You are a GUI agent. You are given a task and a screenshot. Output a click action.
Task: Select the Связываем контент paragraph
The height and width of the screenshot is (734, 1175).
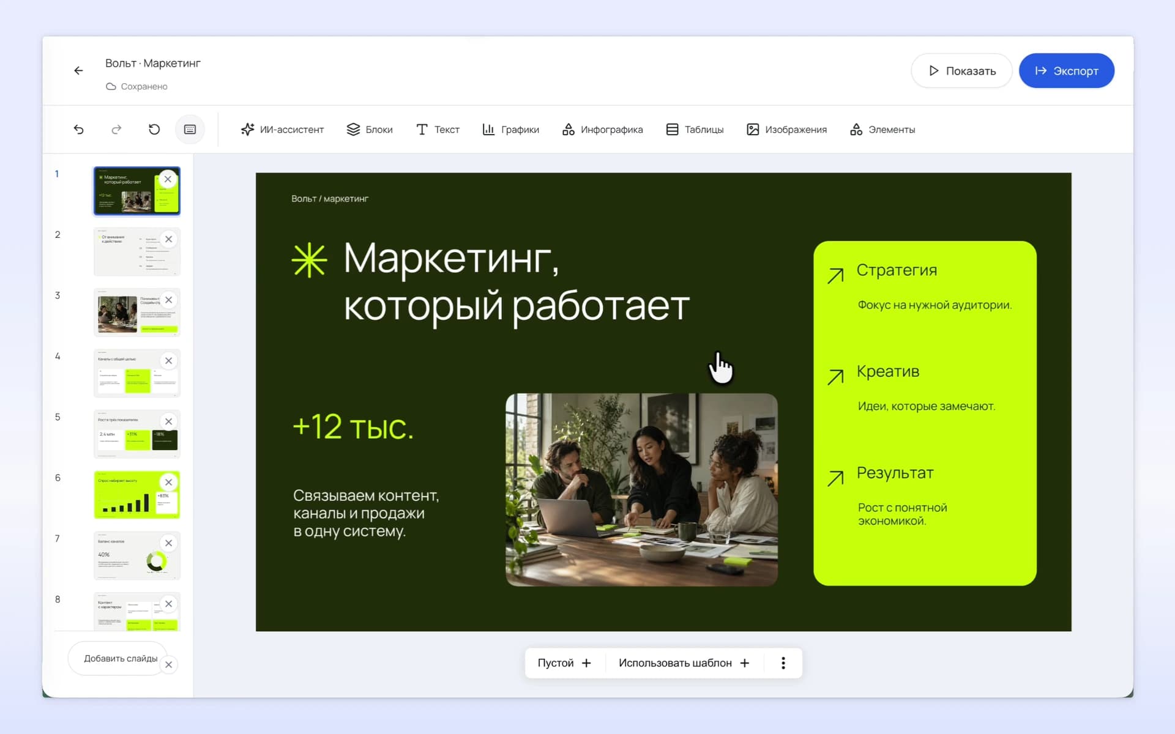click(366, 513)
